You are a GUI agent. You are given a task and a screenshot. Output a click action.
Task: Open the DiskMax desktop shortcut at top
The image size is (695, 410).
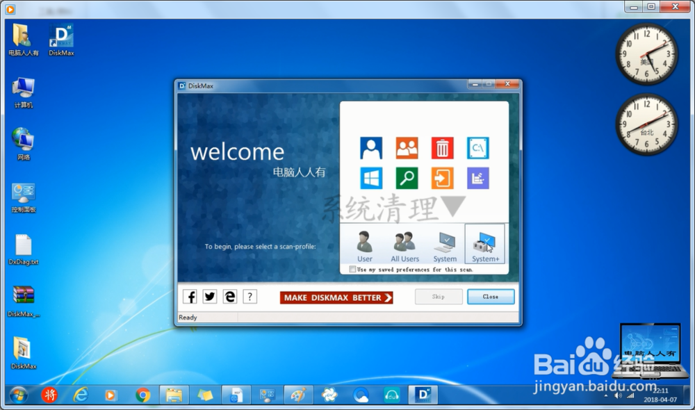pyautogui.click(x=61, y=40)
